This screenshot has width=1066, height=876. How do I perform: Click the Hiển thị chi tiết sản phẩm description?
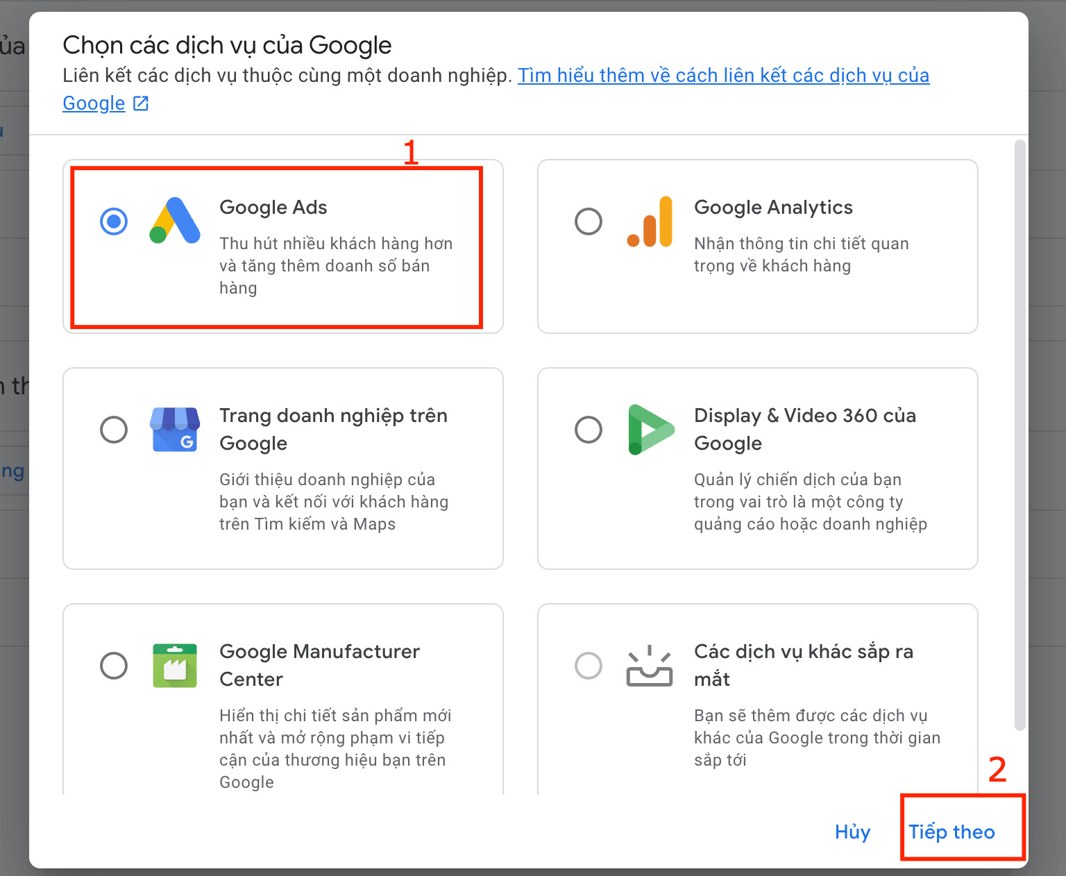(335, 749)
